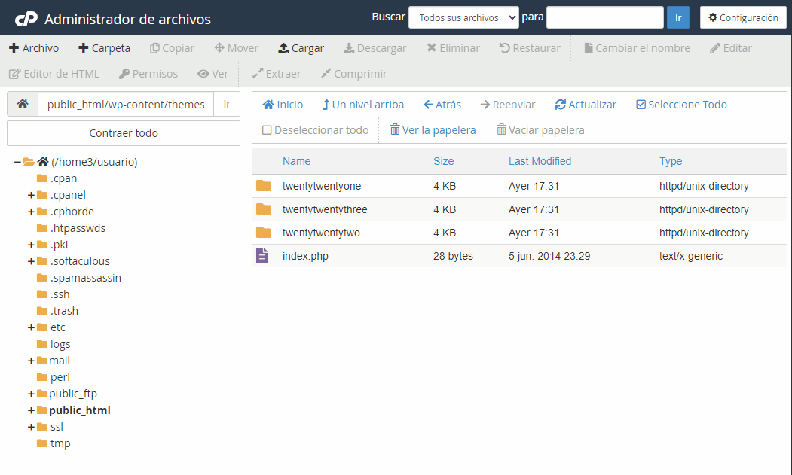
Task: Click the index.php file icon
Action: click(262, 255)
